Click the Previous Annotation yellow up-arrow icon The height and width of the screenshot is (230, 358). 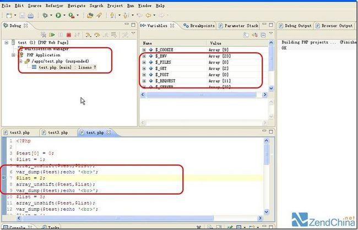pos(126,15)
